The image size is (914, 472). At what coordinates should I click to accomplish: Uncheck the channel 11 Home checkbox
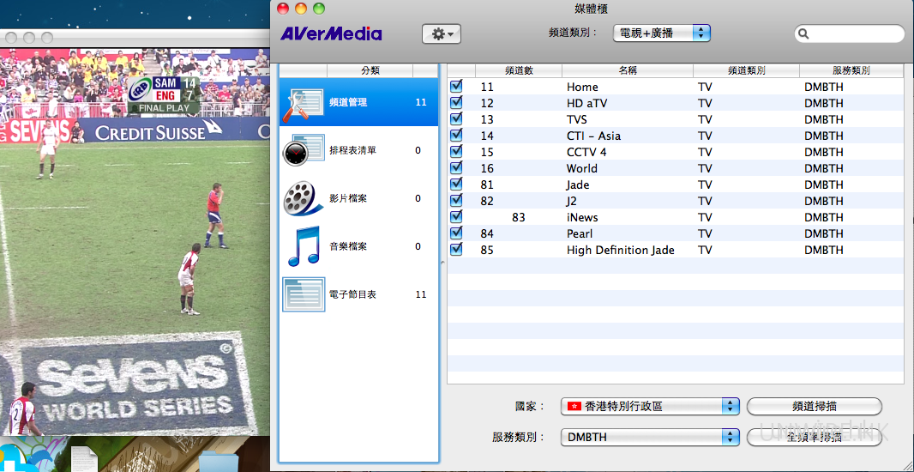point(456,87)
